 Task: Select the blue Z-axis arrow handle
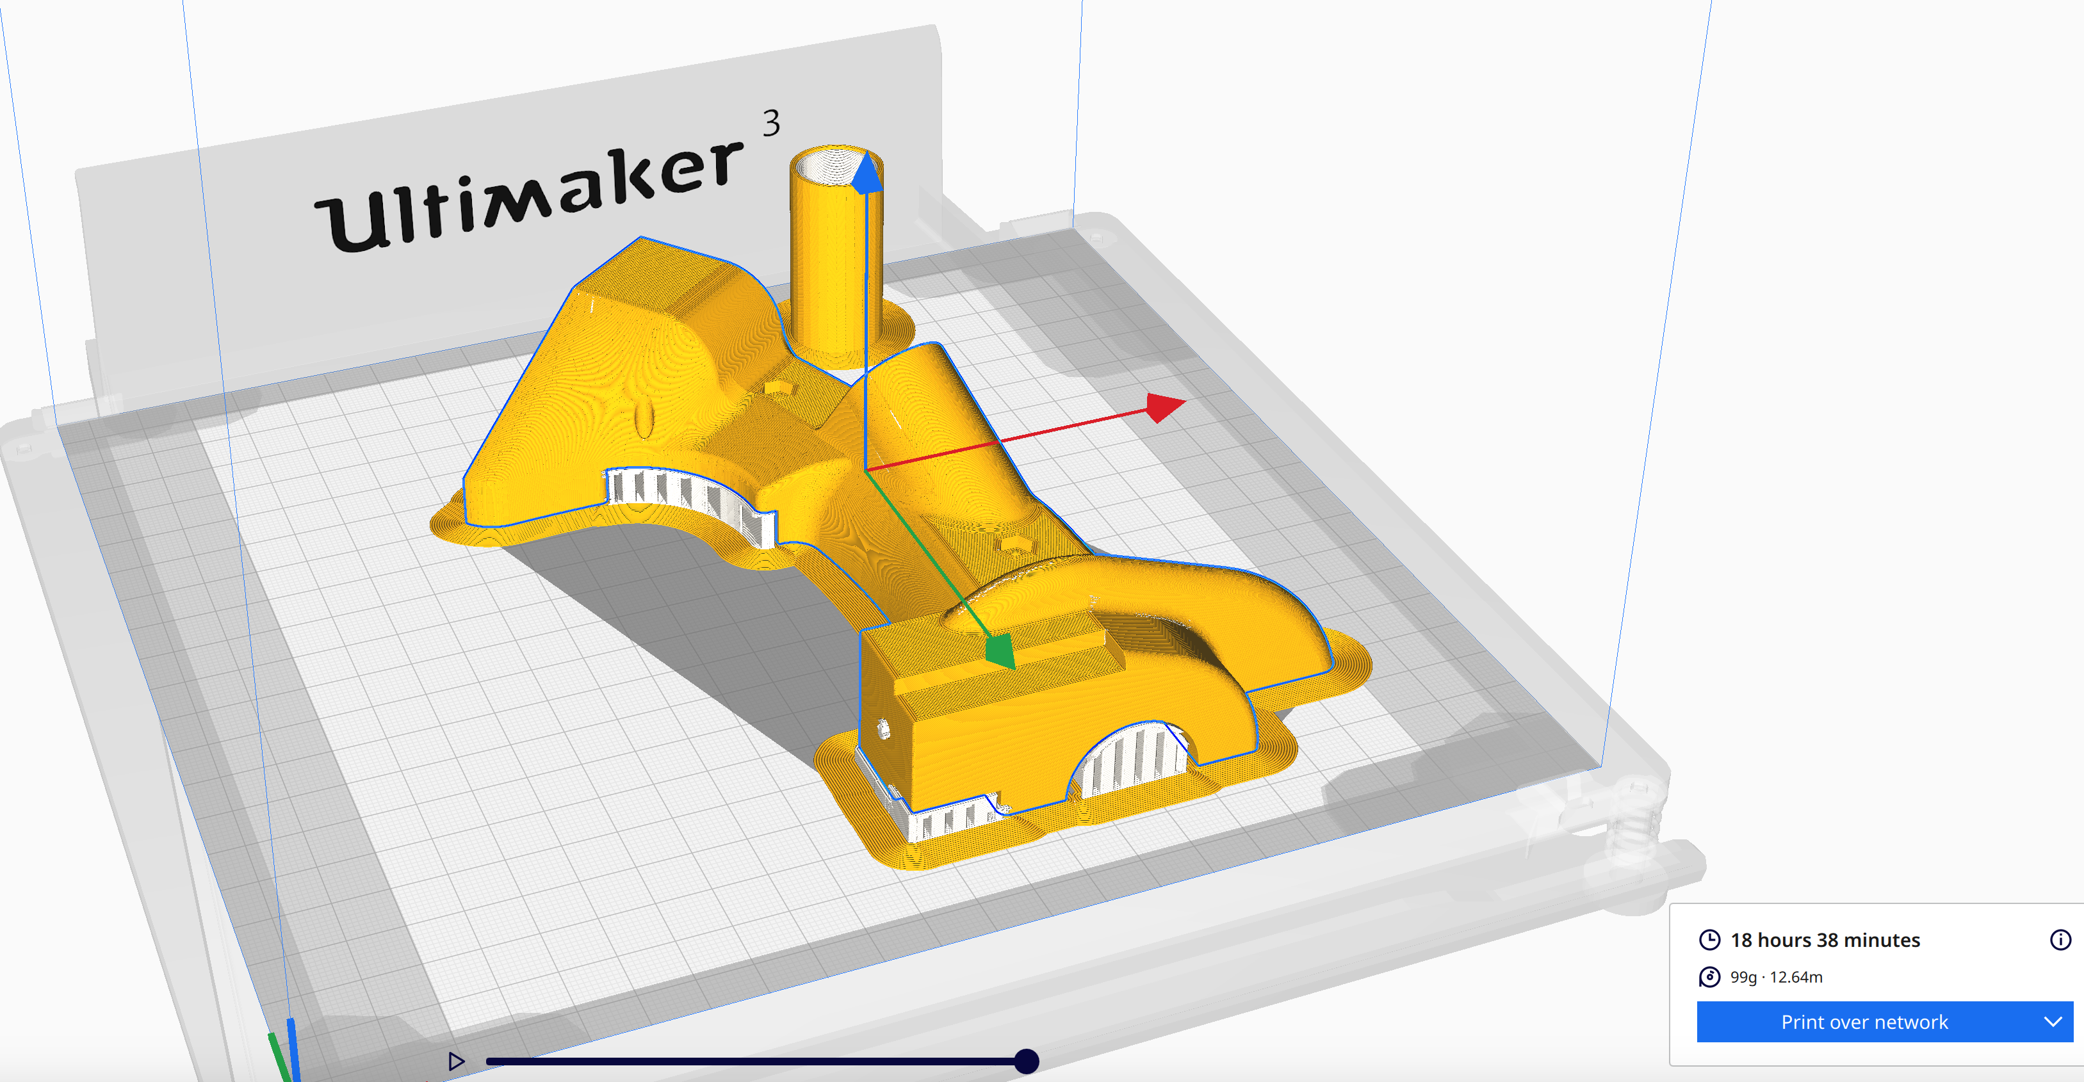click(x=867, y=173)
